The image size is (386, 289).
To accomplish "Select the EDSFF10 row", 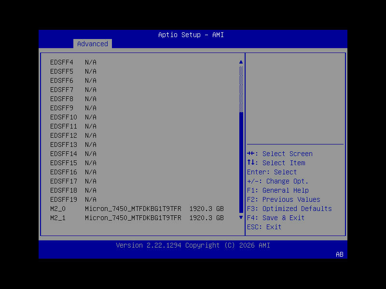I will 73,117.
